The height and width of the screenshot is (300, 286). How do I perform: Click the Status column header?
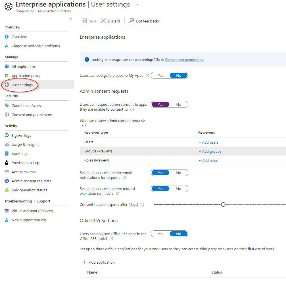(x=217, y=272)
